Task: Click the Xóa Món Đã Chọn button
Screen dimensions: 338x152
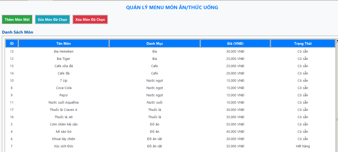Action: coord(90,19)
